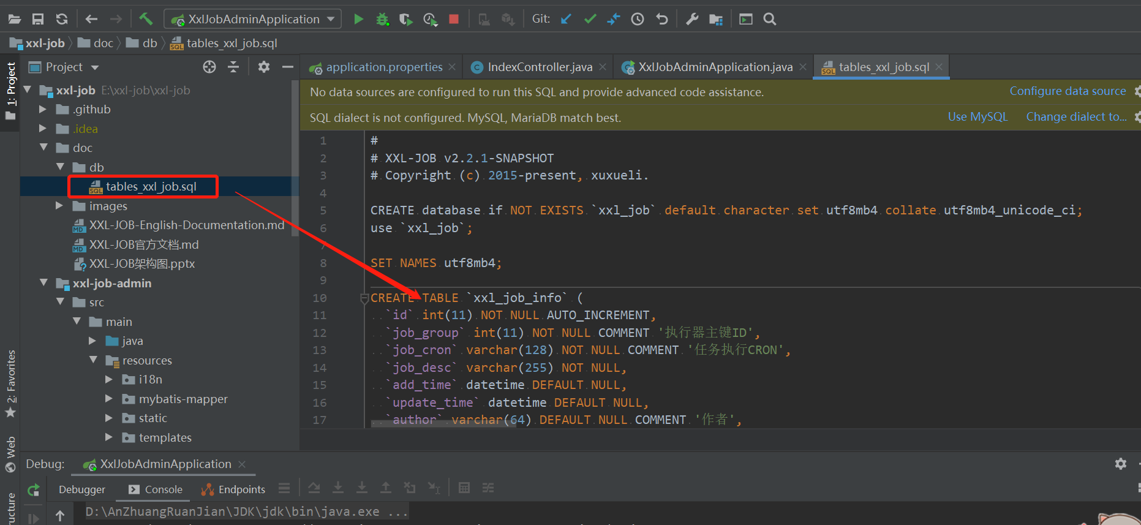Expand the mybatis-mapper folder
Image resolution: width=1141 pixels, height=525 pixels.
click(109, 399)
